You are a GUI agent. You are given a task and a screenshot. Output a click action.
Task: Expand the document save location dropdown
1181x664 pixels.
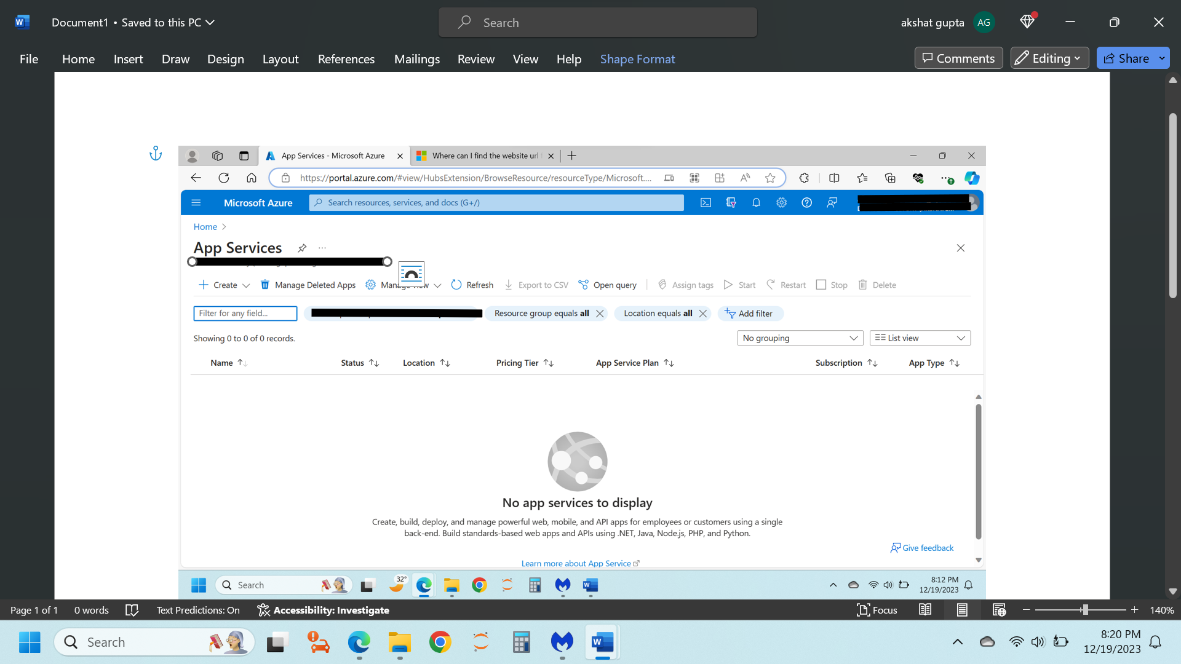[210, 22]
